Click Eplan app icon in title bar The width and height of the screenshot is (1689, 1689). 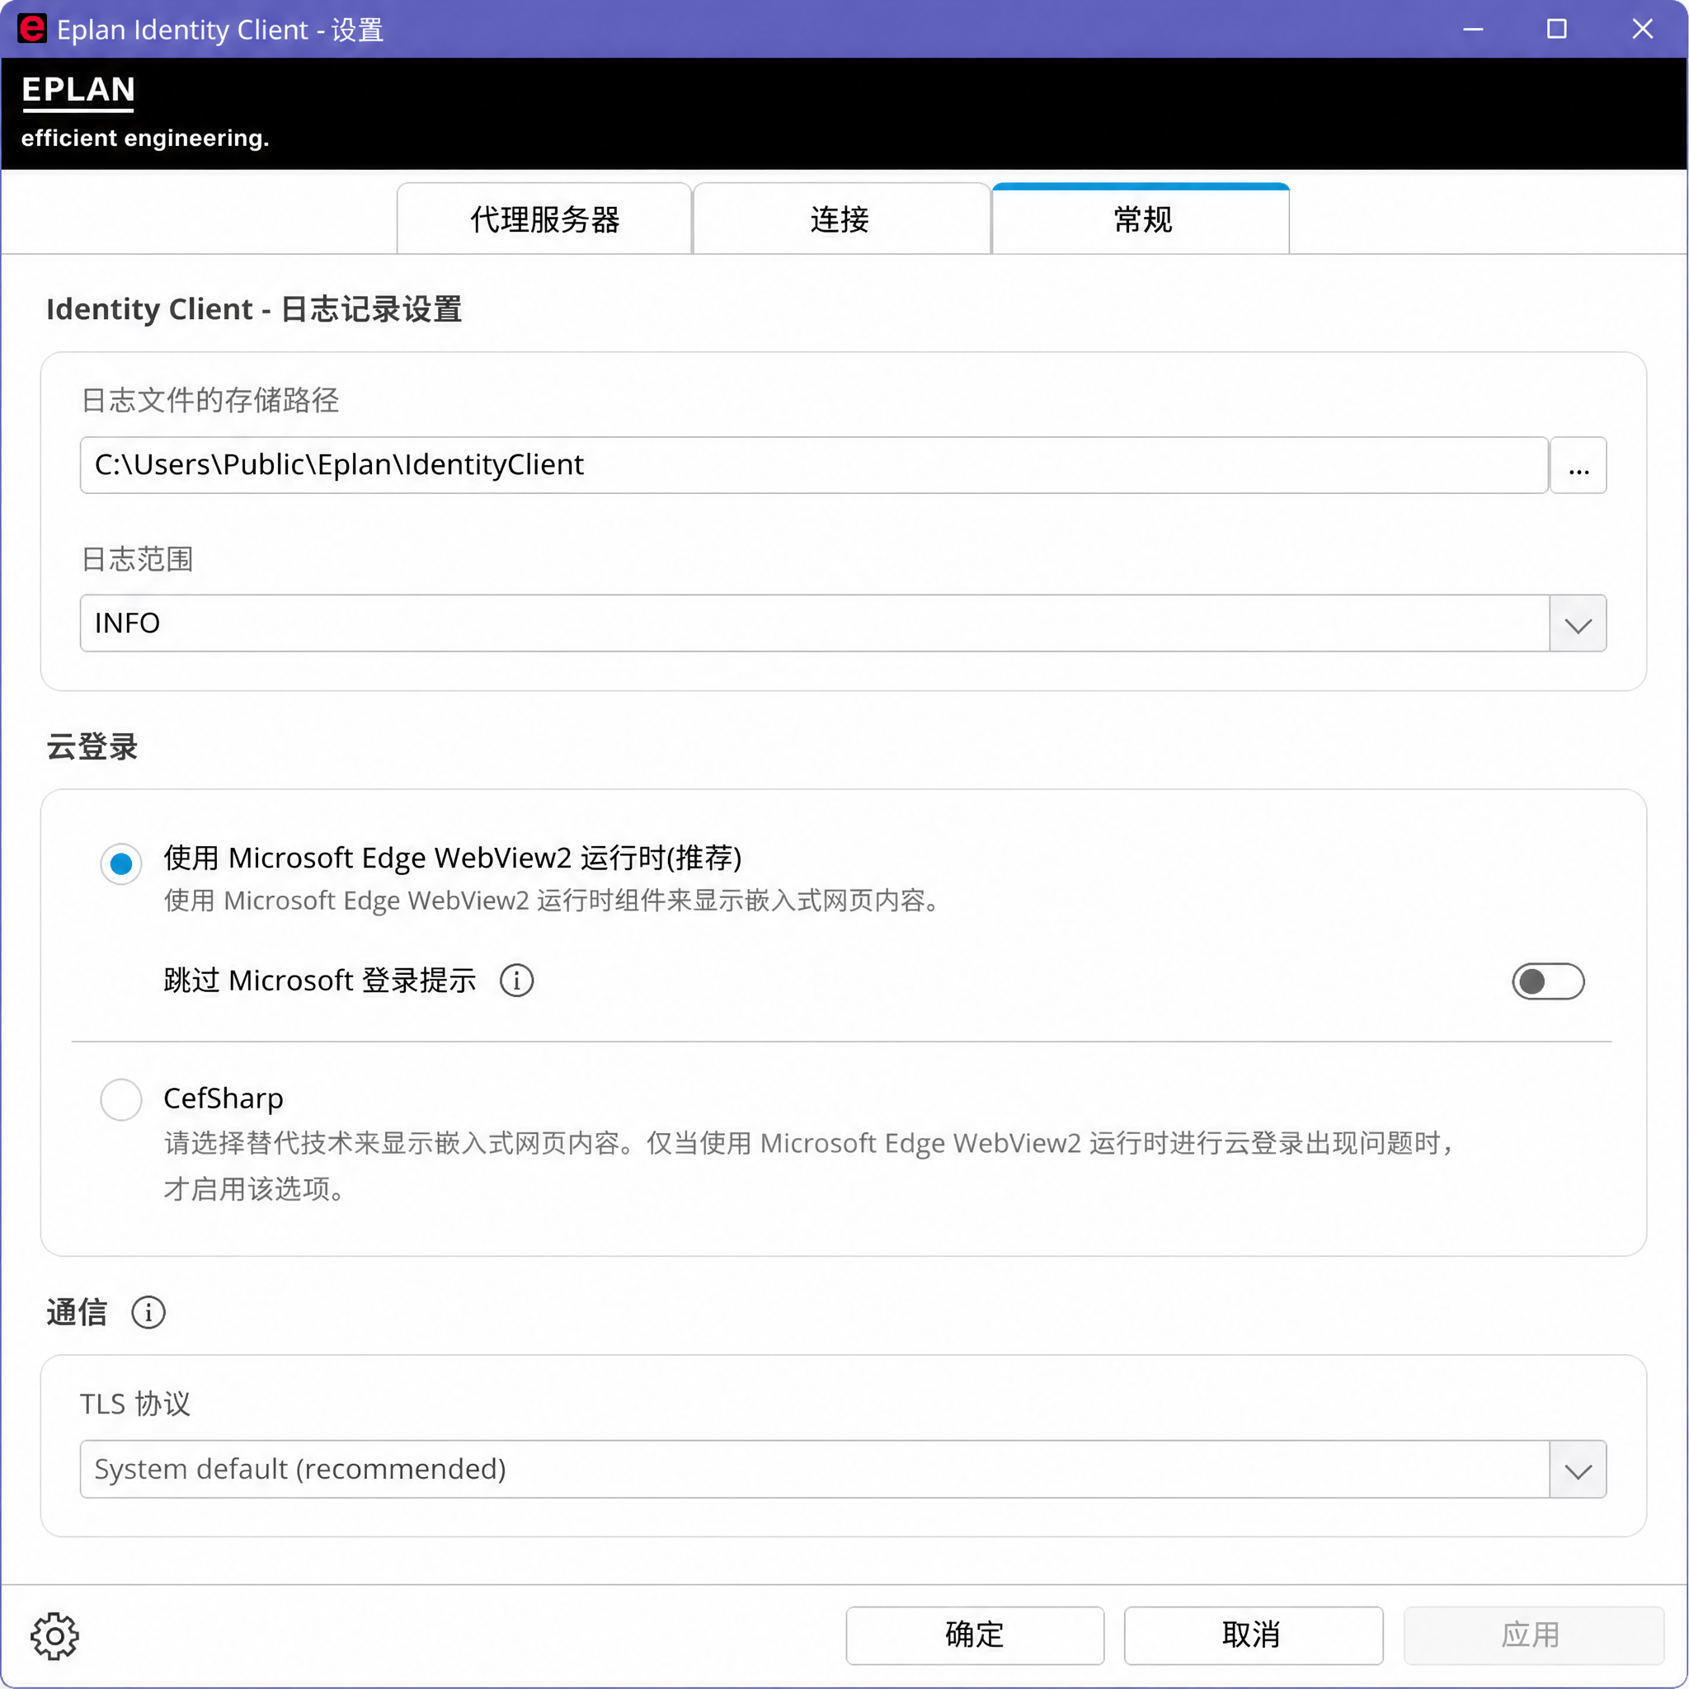coord(32,29)
